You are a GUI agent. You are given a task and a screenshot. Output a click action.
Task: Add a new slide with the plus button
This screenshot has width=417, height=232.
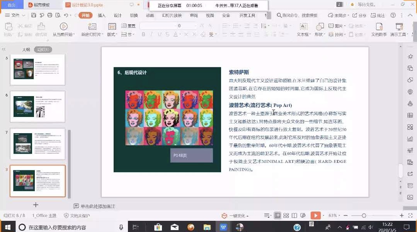pyautogui.click(x=36, y=205)
